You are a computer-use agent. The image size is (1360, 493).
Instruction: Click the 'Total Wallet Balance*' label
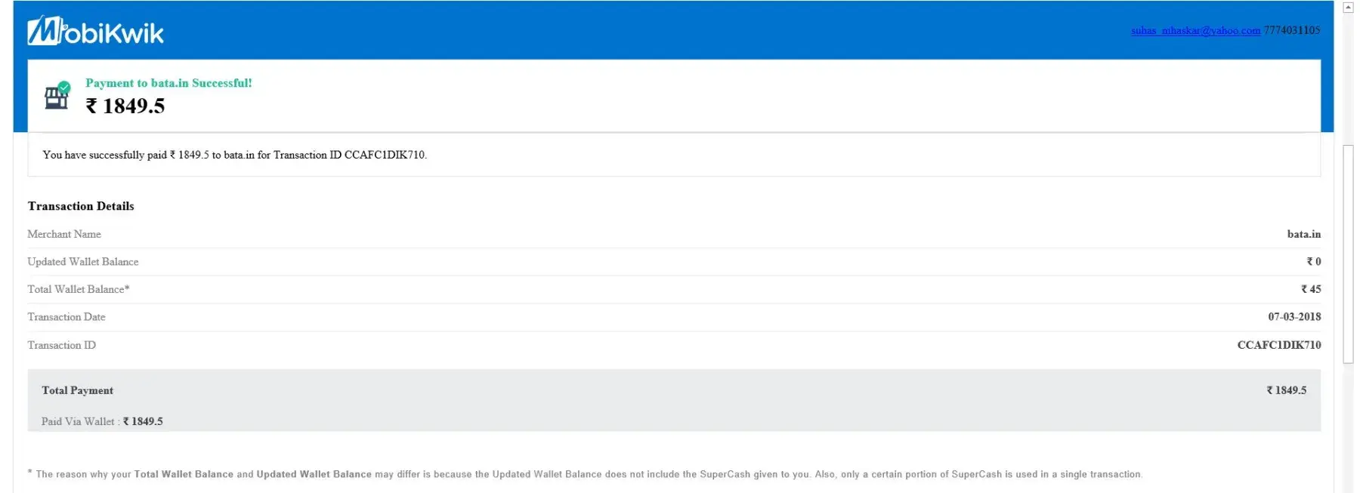79,289
